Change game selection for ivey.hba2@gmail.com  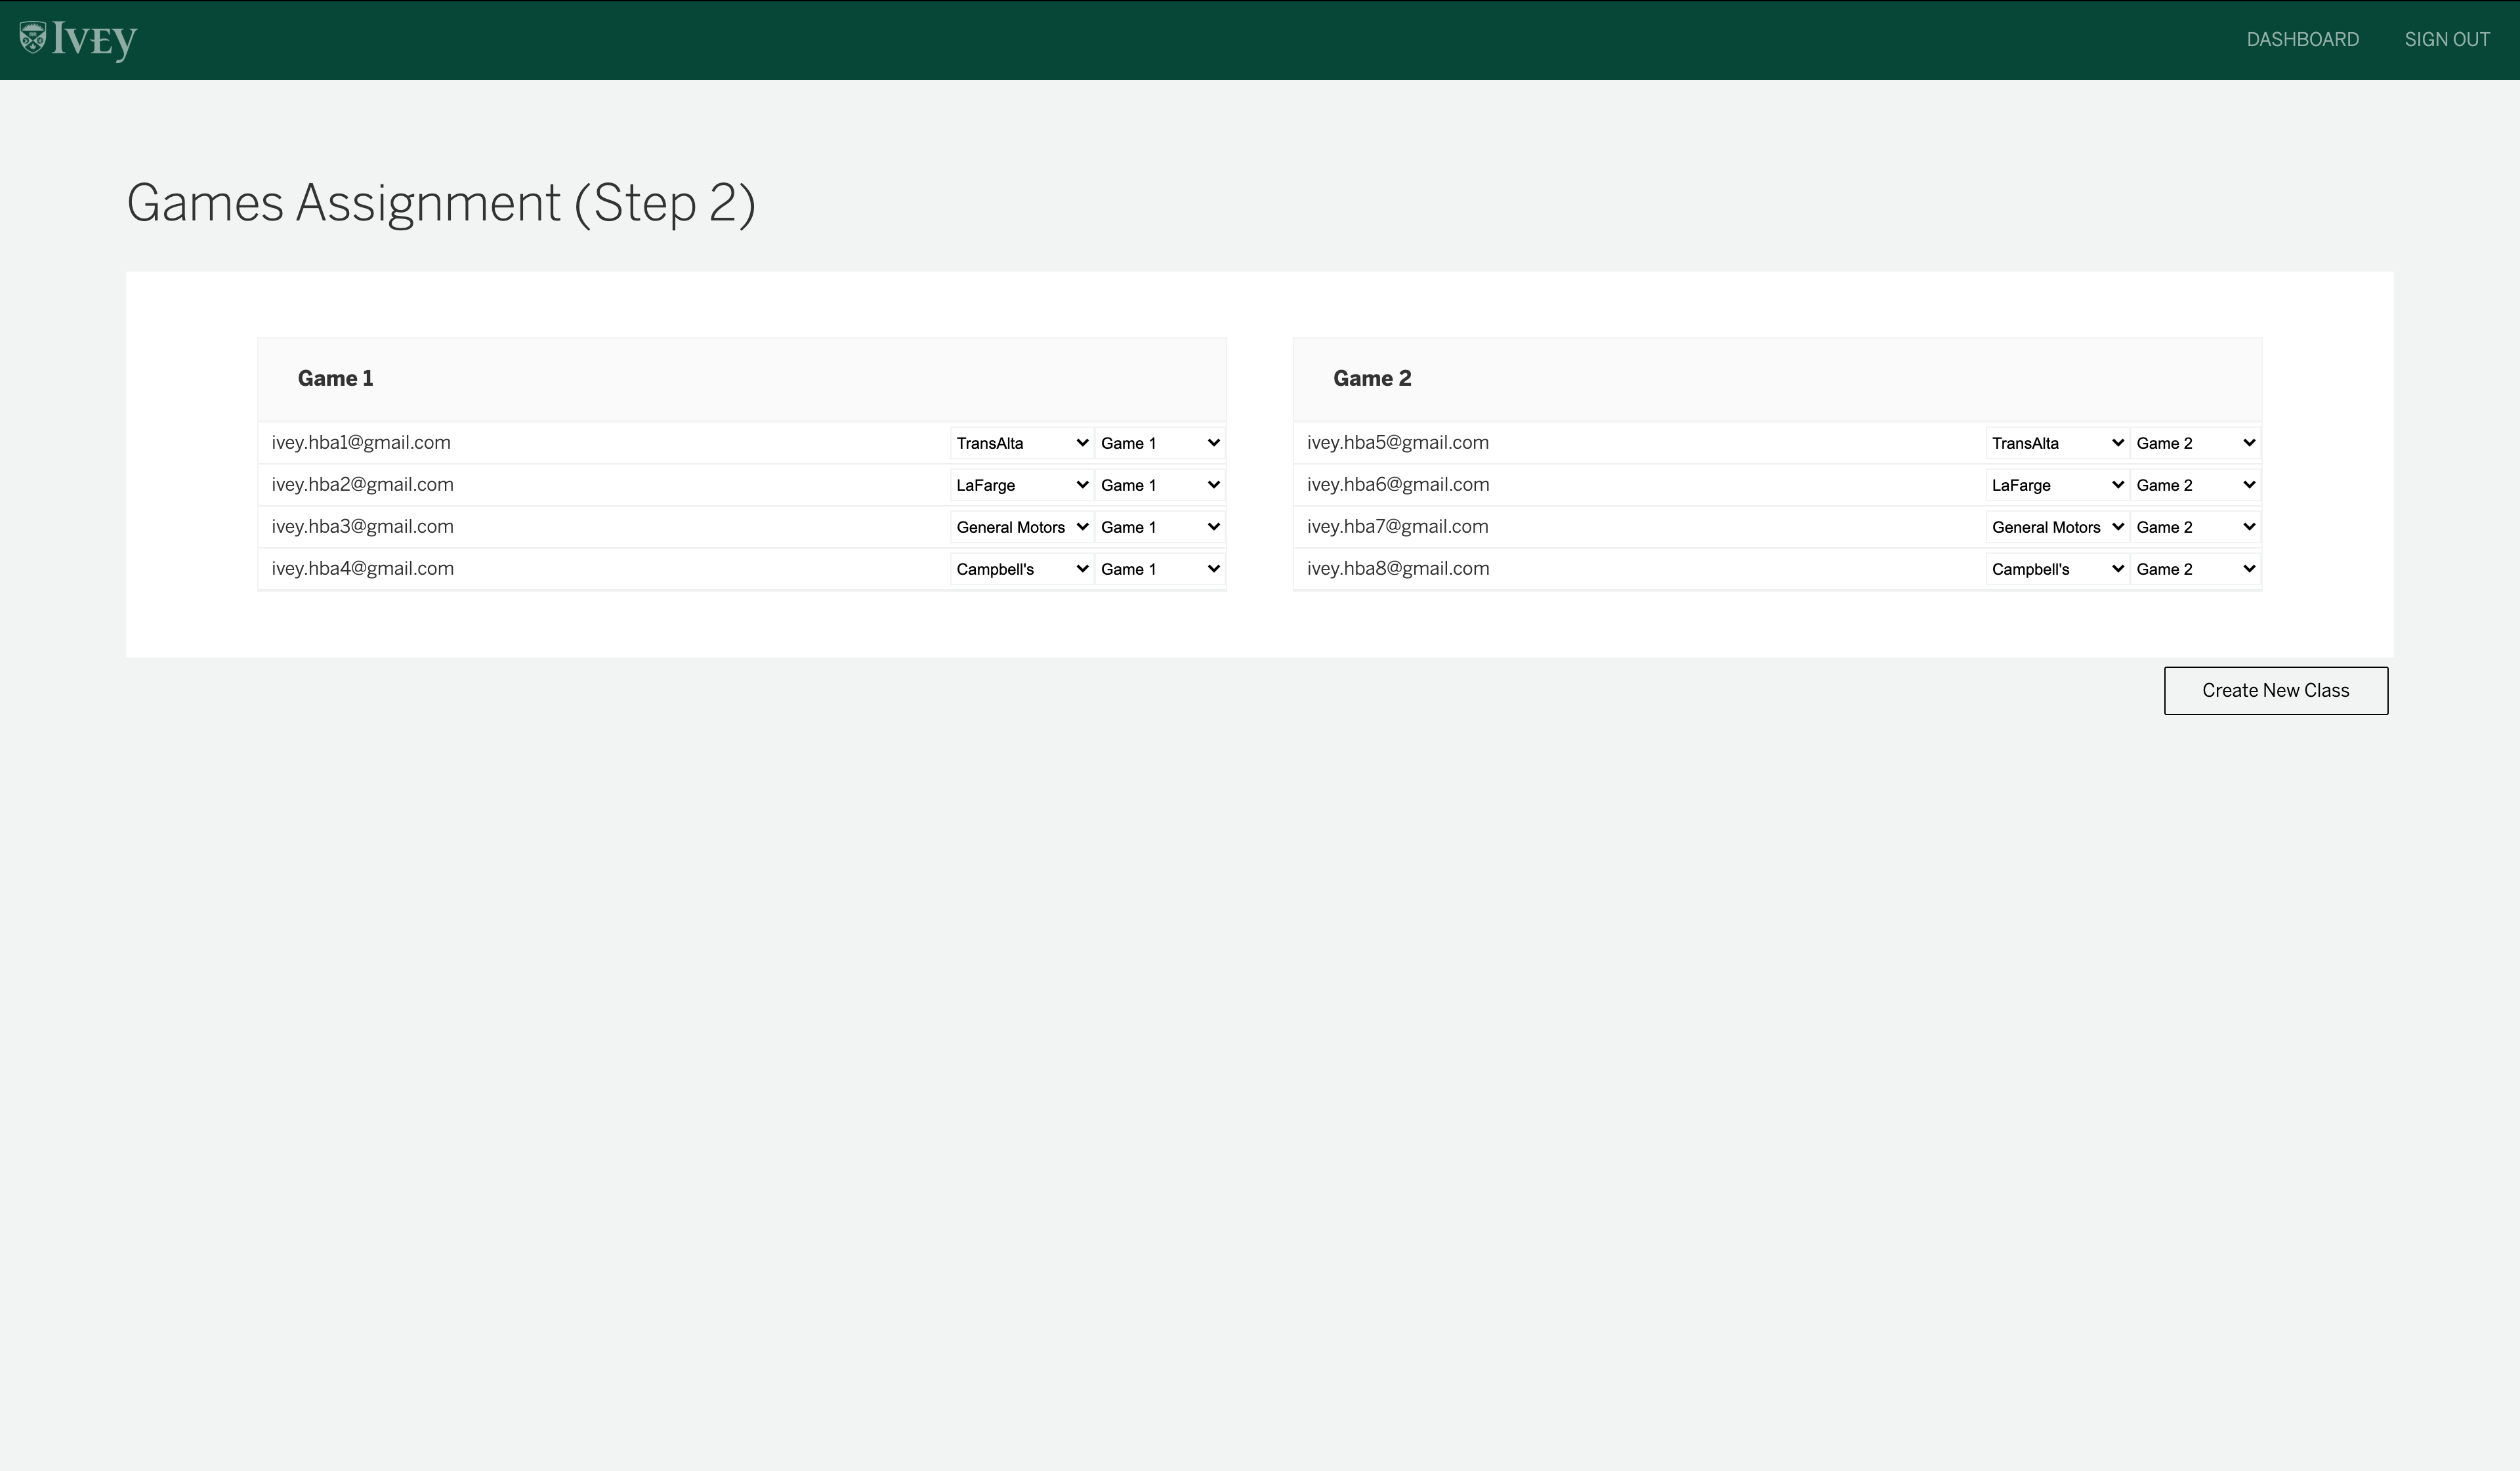click(x=1159, y=485)
